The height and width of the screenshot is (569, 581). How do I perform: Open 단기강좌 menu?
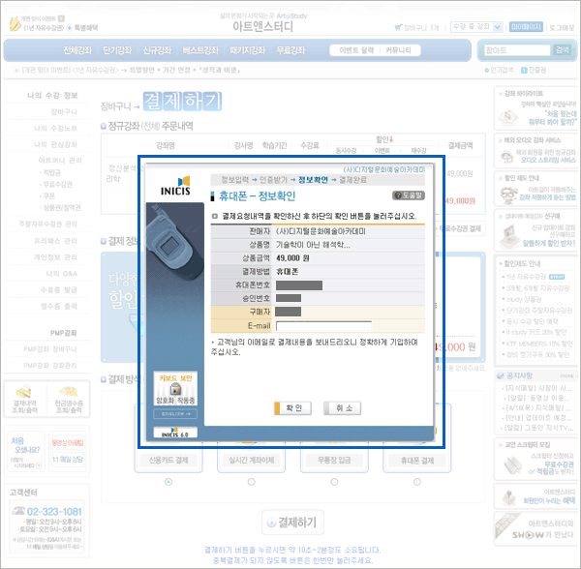point(117,50)
